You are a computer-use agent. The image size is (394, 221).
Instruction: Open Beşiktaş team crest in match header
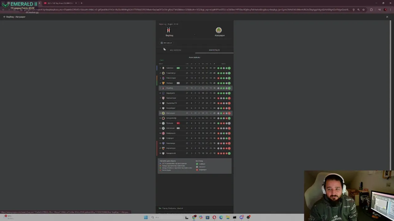[168, 30]
